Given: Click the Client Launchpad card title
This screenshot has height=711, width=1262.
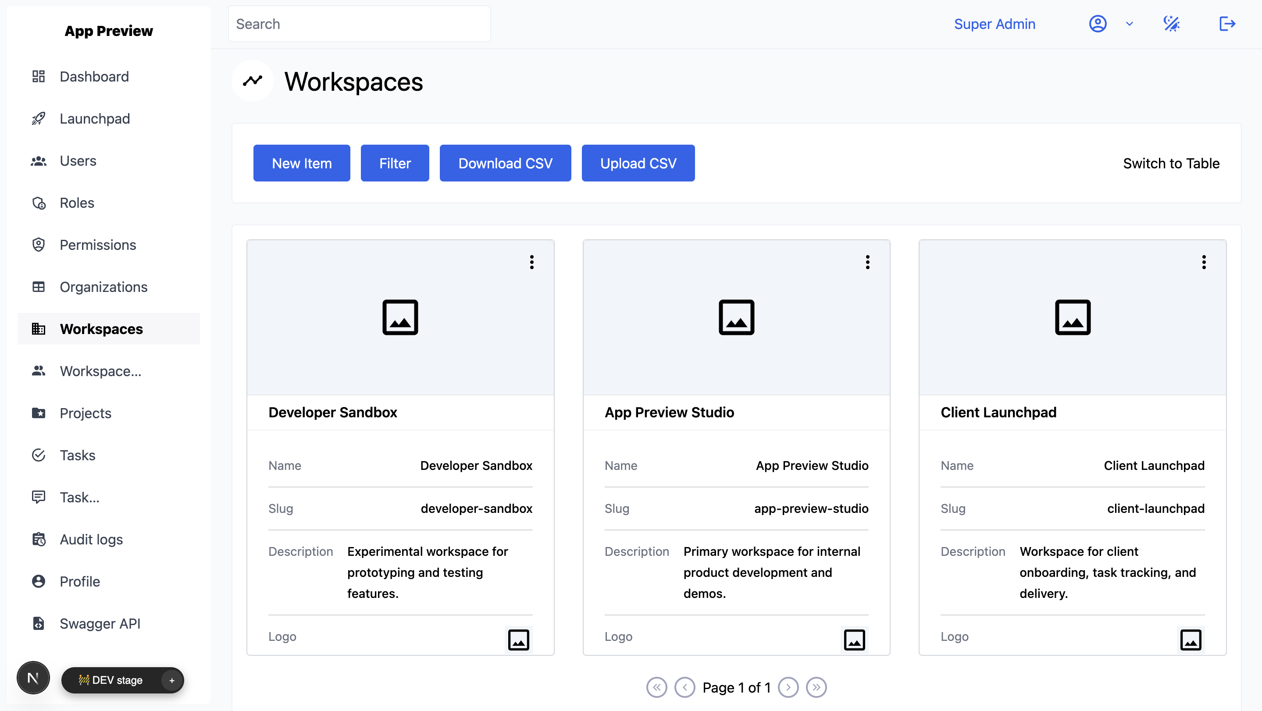Looking at the screenshot, I should [x=998, y=412].
